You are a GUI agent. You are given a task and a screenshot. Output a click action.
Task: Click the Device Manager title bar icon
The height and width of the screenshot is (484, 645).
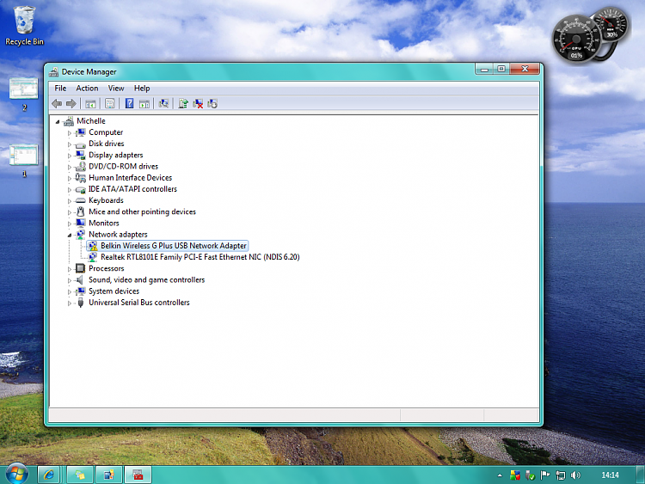pyautogui.click(x=54, y=72)
